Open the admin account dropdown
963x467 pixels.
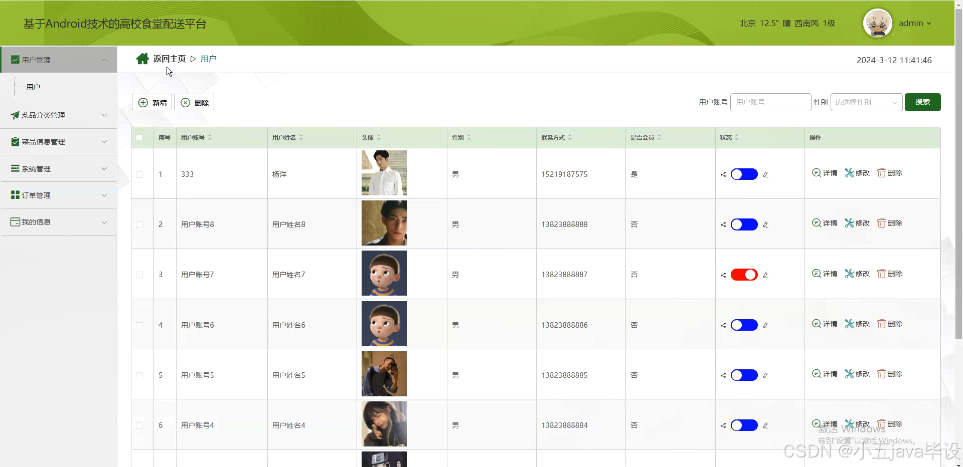[x=915, y=23]
